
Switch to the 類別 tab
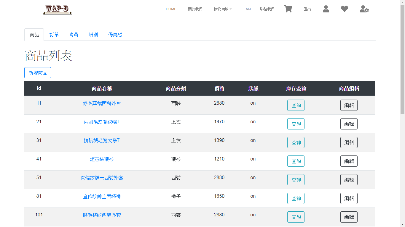(93, 35)
